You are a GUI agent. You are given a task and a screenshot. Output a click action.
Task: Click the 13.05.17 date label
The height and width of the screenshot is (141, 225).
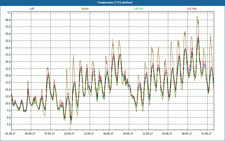(x=89, y=134)
